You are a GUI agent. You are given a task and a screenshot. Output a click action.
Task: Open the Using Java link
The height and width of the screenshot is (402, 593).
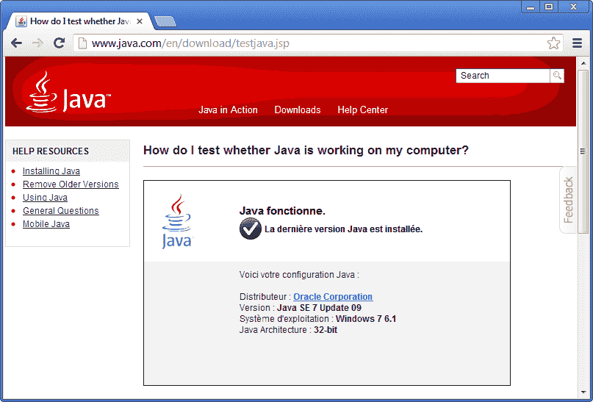[x=45, y=198]
